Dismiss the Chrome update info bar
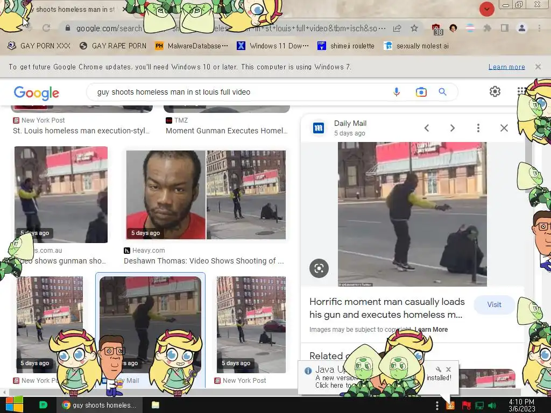The height and width of the screenshot is (413, 551). point(538,66)
